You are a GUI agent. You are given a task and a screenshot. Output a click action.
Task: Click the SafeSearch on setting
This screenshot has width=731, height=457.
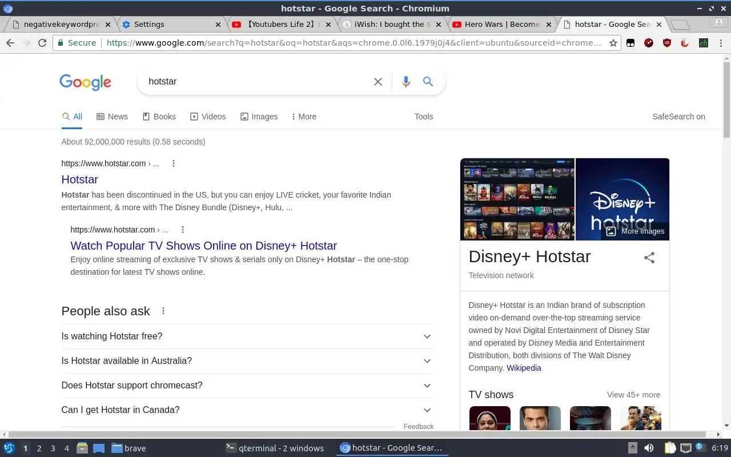[678, 117]
